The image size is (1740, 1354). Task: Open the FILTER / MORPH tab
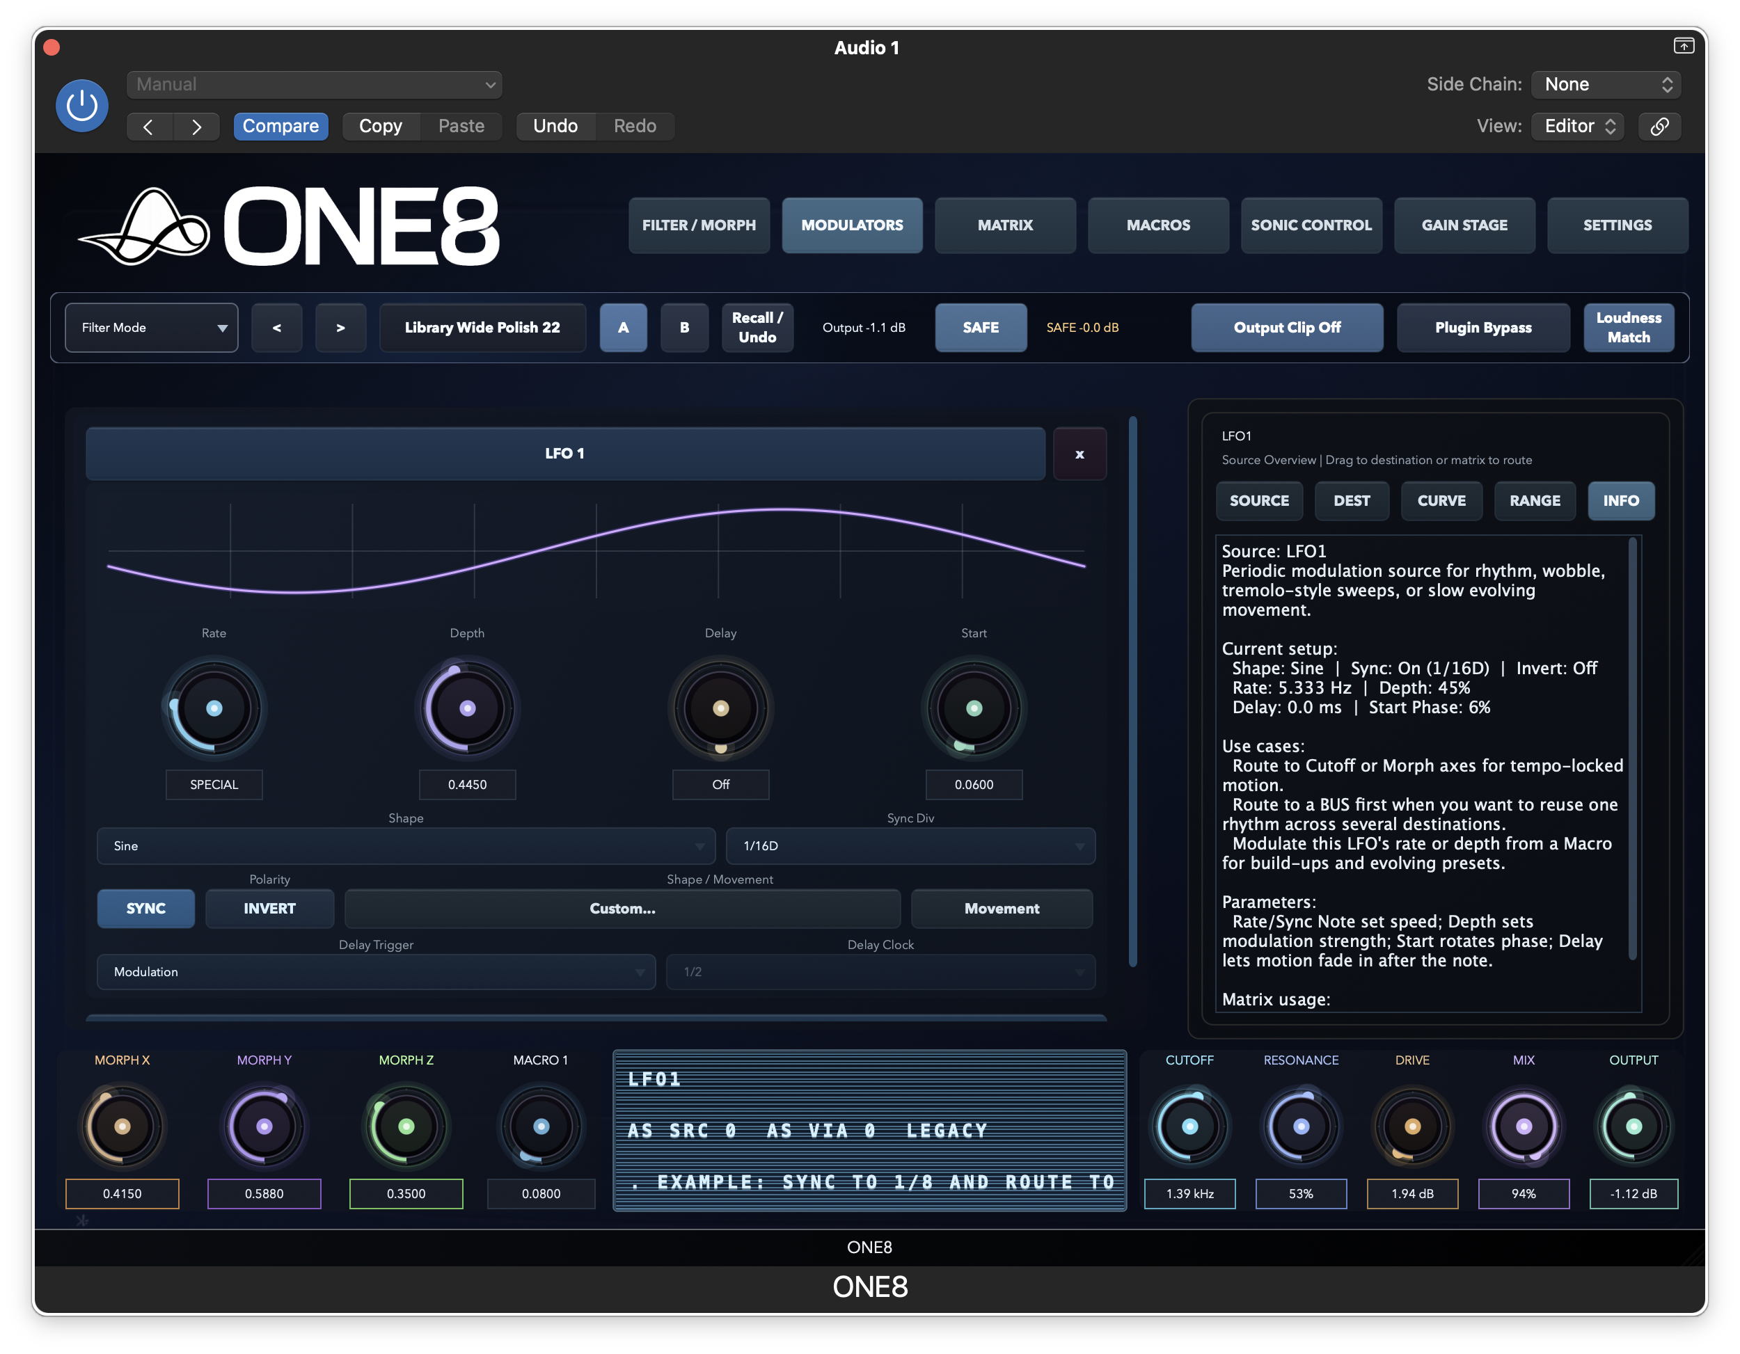click(699, 225)
